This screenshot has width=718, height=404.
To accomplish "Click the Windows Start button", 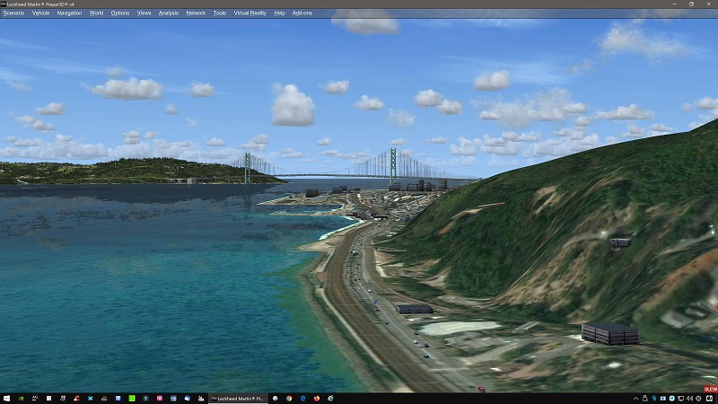I will coord(6,399).
